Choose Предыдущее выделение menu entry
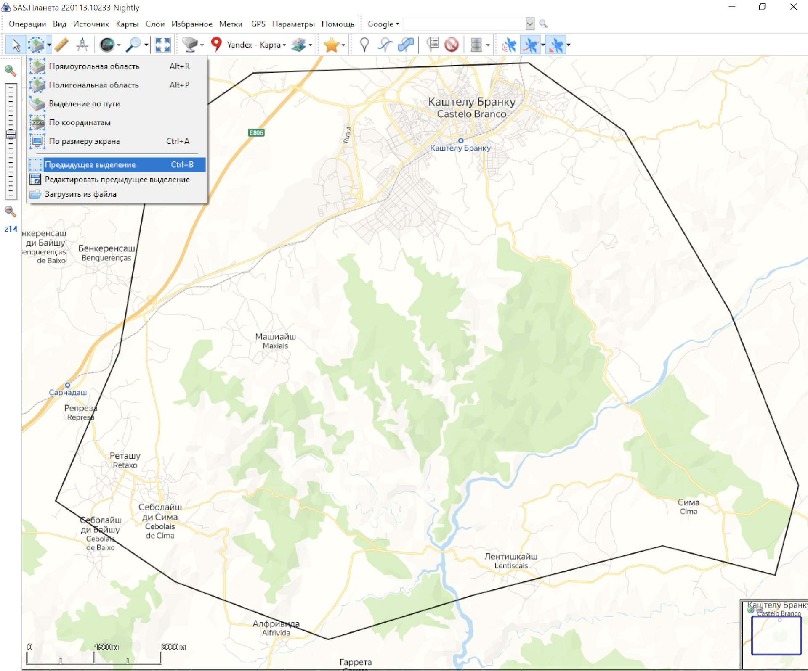The height and width of the screenshot is (671, 808). pyautogui.click(x=117, y=165)
